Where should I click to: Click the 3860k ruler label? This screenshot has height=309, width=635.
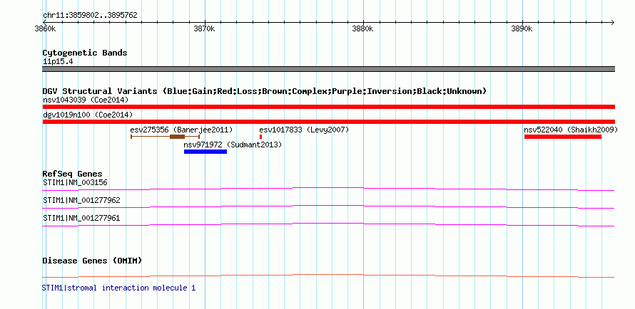(46, 29)
